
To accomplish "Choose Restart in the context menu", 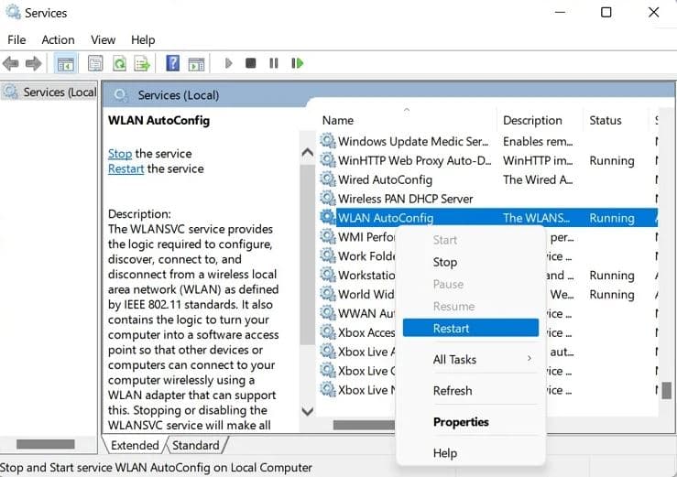I will (x=471, y=328).
